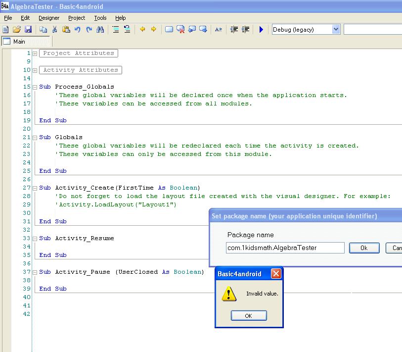402x352 pixels.
Task: Select the Main module tab
Action: click(x=26, y=41)
